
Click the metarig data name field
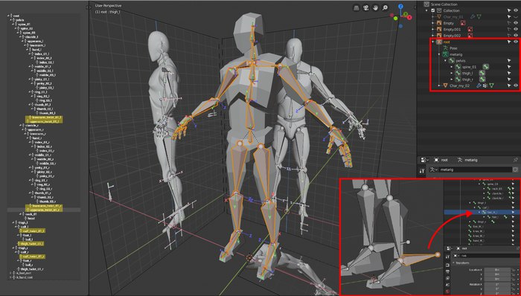click(x=475, y=170)
